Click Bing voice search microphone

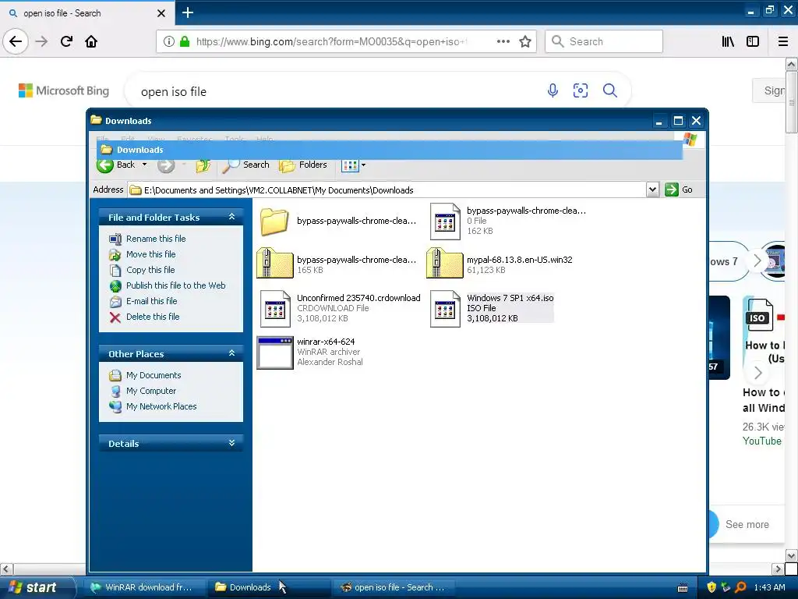coord(553,90)
